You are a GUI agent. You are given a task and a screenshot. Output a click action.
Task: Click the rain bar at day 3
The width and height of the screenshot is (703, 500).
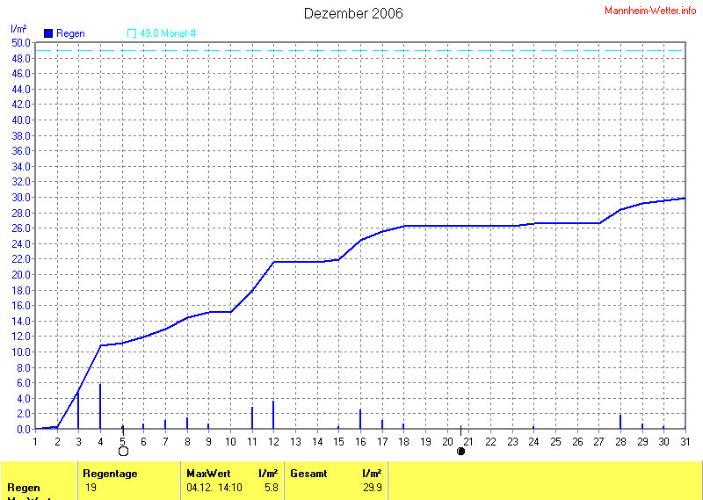pyautogui.click(x=78, y=410)
